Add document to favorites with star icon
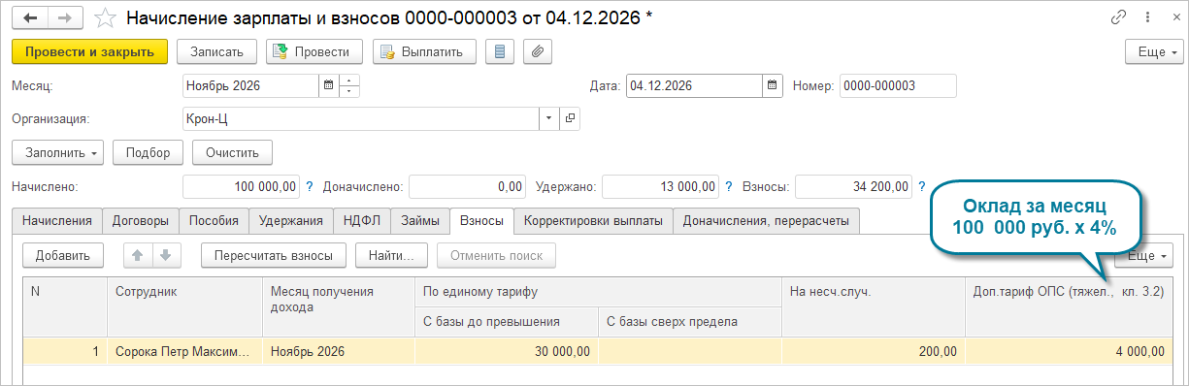The image size is (1189, 386). coord(105,18)
